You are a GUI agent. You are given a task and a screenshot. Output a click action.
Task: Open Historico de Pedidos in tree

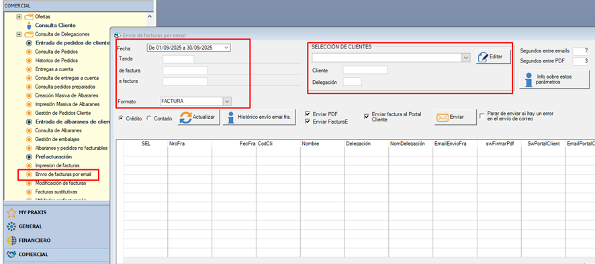[x=56, y=60]
